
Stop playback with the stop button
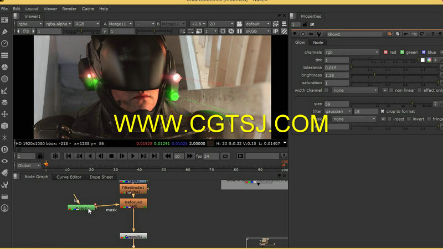[x=111, y=156]
